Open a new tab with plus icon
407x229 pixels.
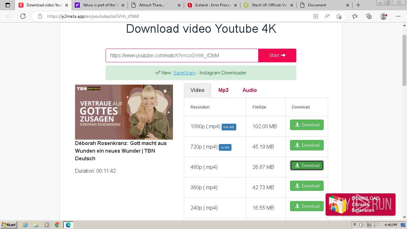pos(358,5)
